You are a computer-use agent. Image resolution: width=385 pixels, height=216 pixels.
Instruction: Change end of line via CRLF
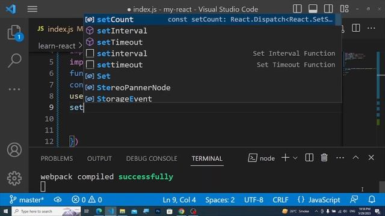(x=280, y=200)
